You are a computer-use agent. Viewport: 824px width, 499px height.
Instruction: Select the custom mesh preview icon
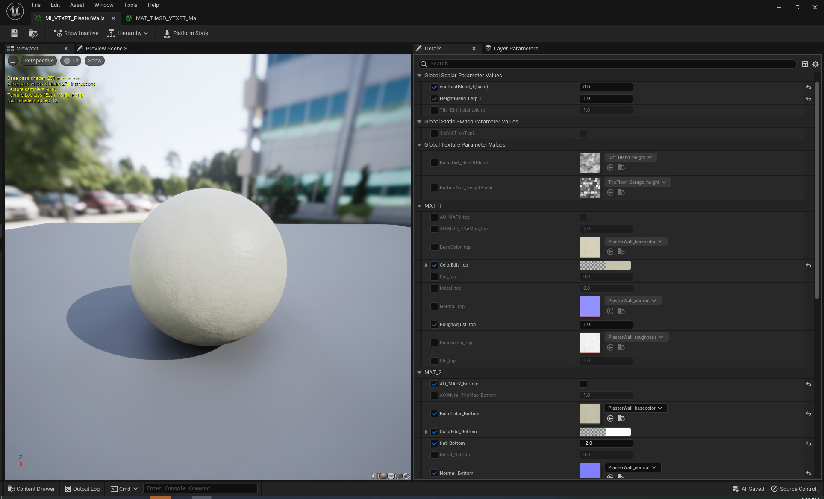tap(406, 476)
